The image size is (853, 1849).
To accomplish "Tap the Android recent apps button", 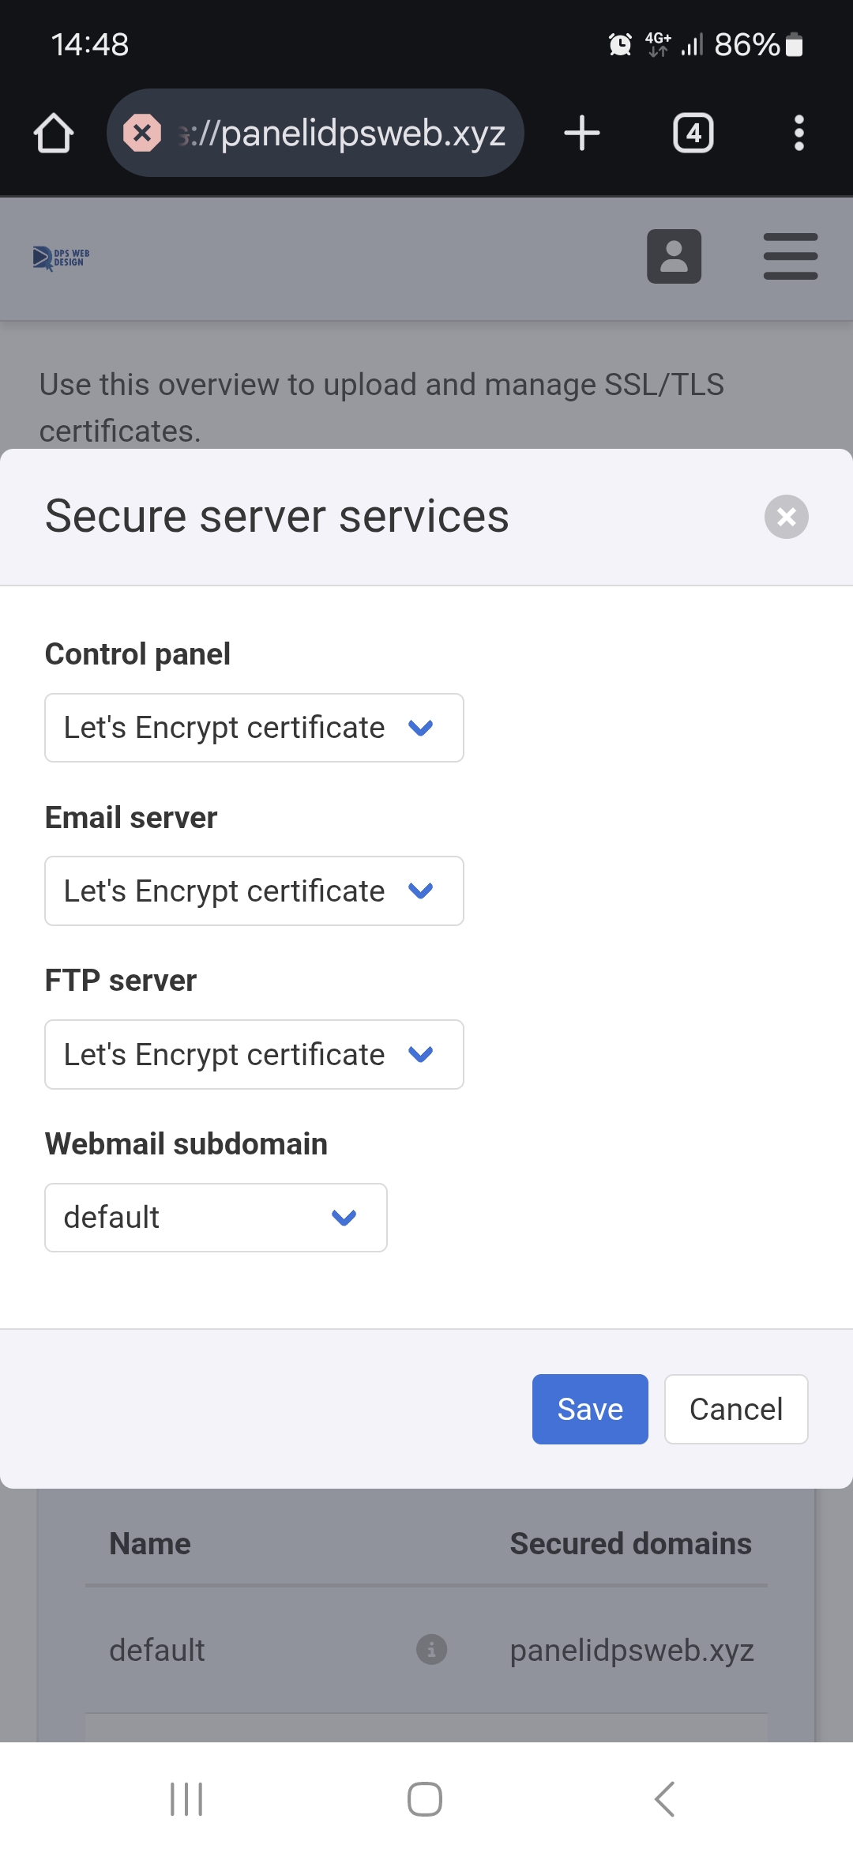I will (186, 1799).
